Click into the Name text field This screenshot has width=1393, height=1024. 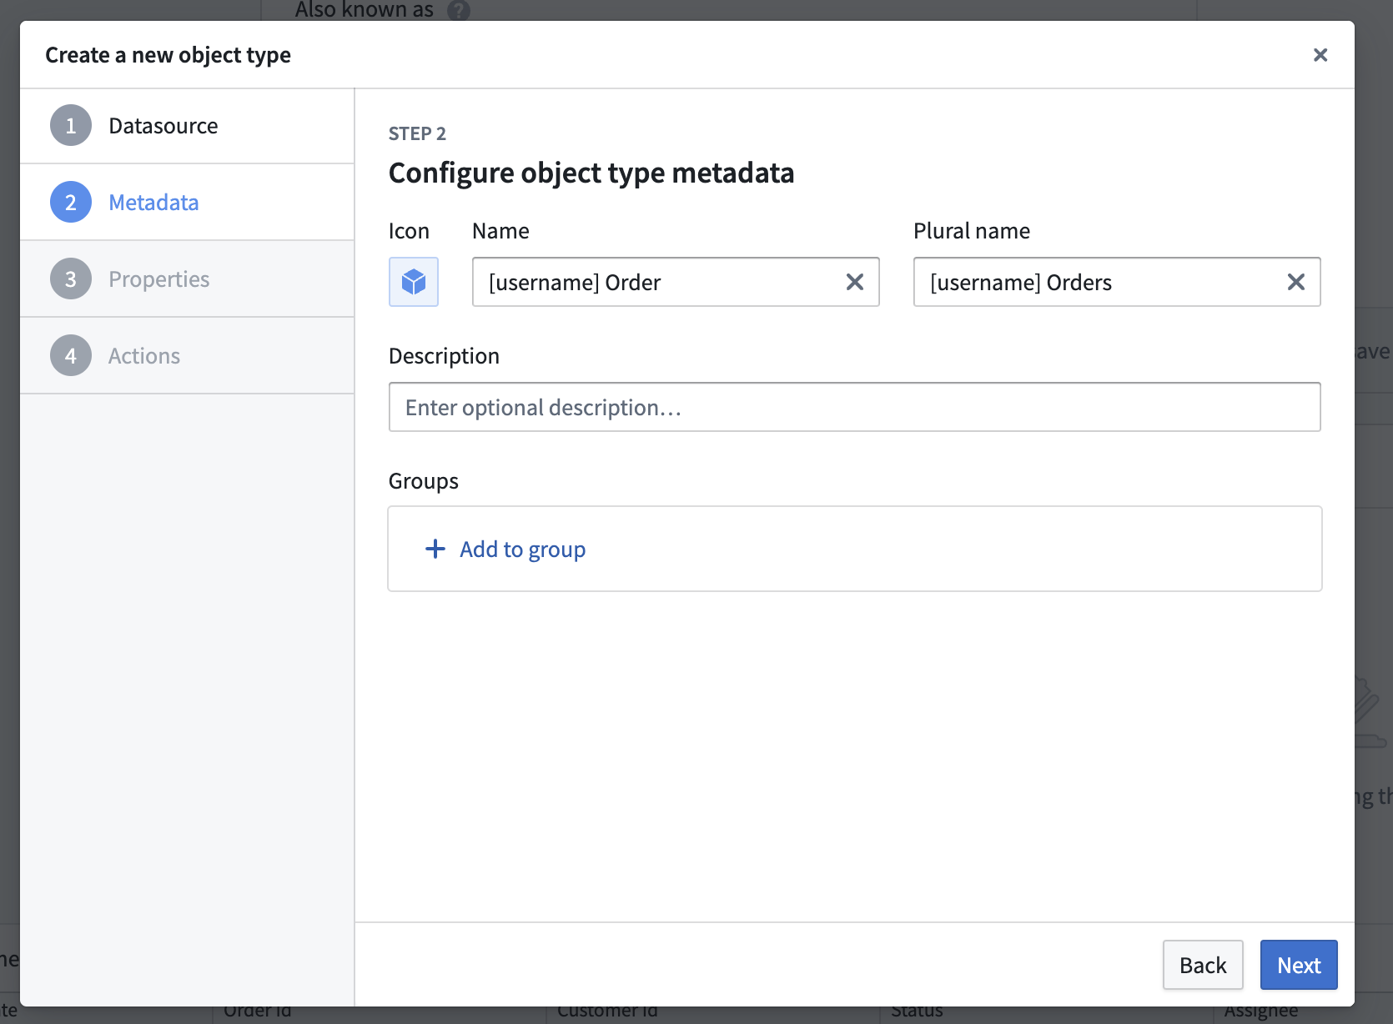click(x=659, y=283)
